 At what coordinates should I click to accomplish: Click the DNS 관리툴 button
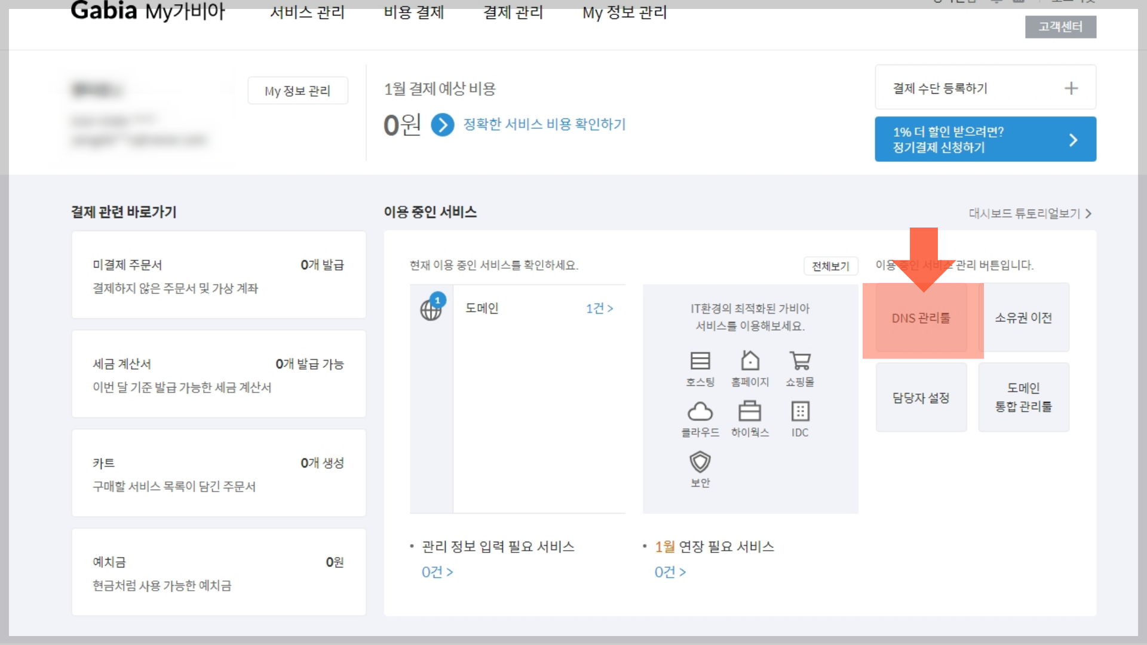click(921, 318)
